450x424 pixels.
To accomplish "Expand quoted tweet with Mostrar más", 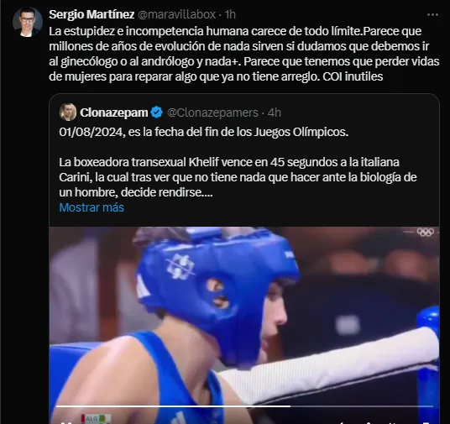I will click(x=92, y=207).
